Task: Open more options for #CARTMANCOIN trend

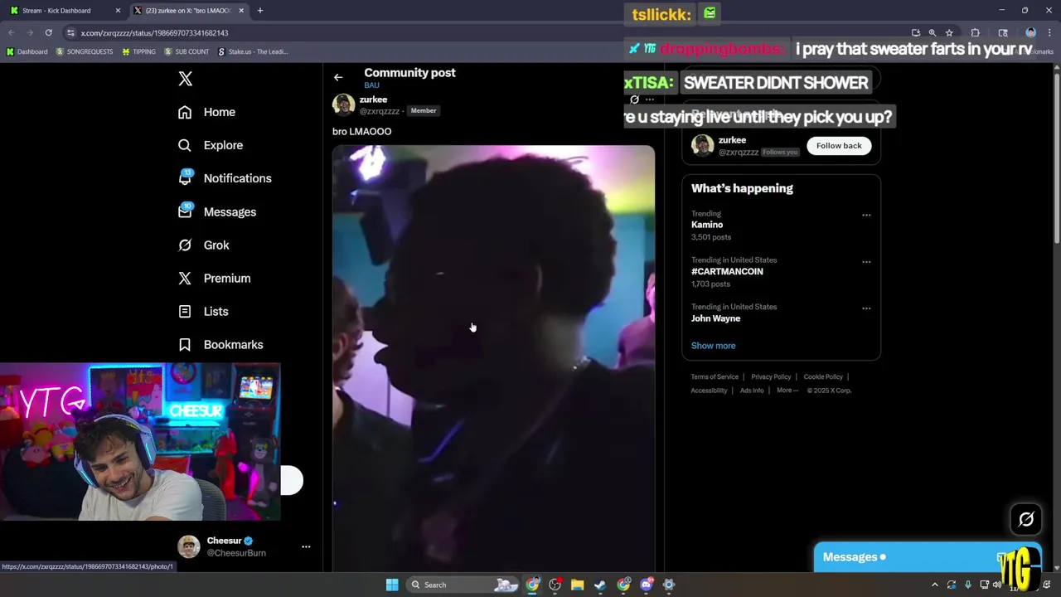Action: coord(866,262)
